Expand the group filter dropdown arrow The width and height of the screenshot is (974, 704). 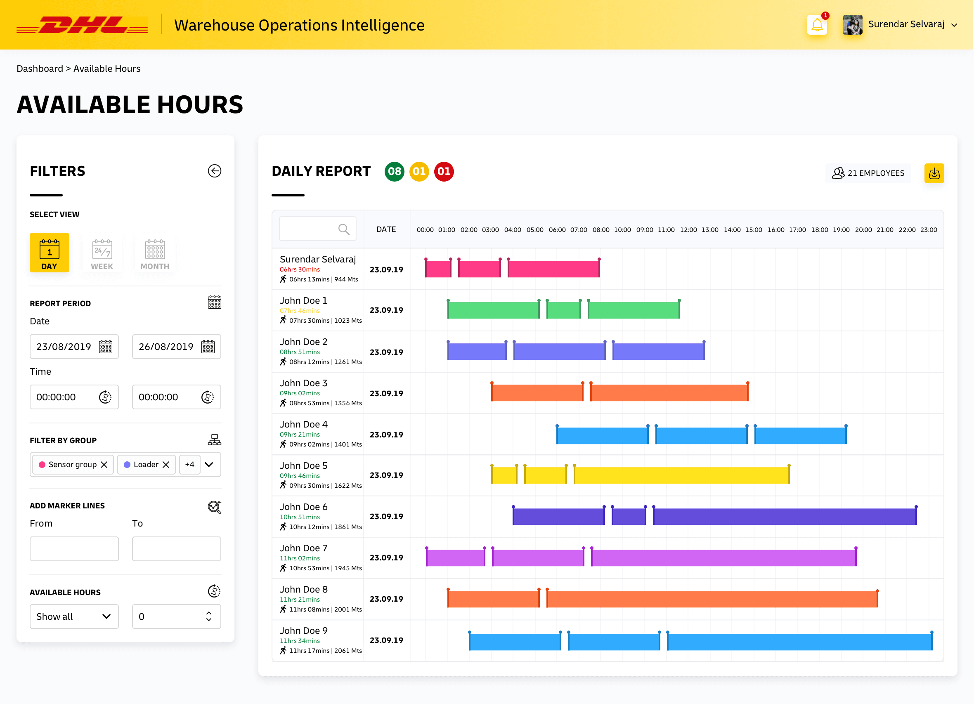[209, 464]
